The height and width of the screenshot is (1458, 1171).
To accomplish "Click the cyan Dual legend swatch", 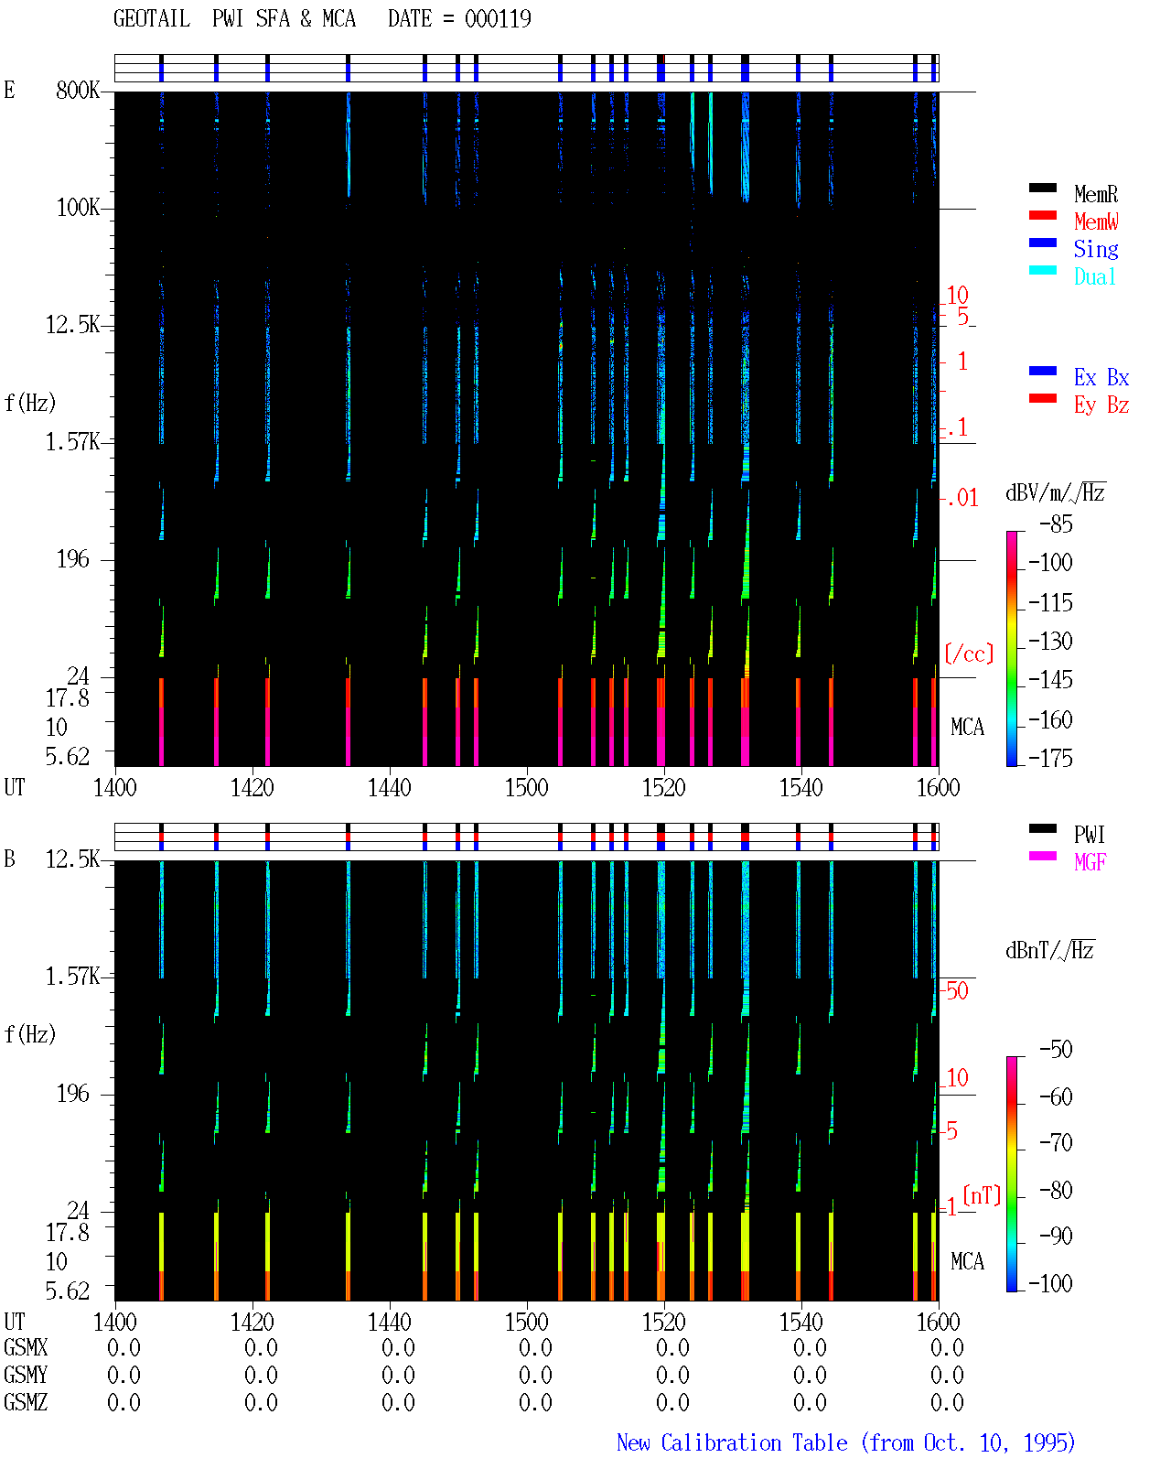I will click(1043, 270).
